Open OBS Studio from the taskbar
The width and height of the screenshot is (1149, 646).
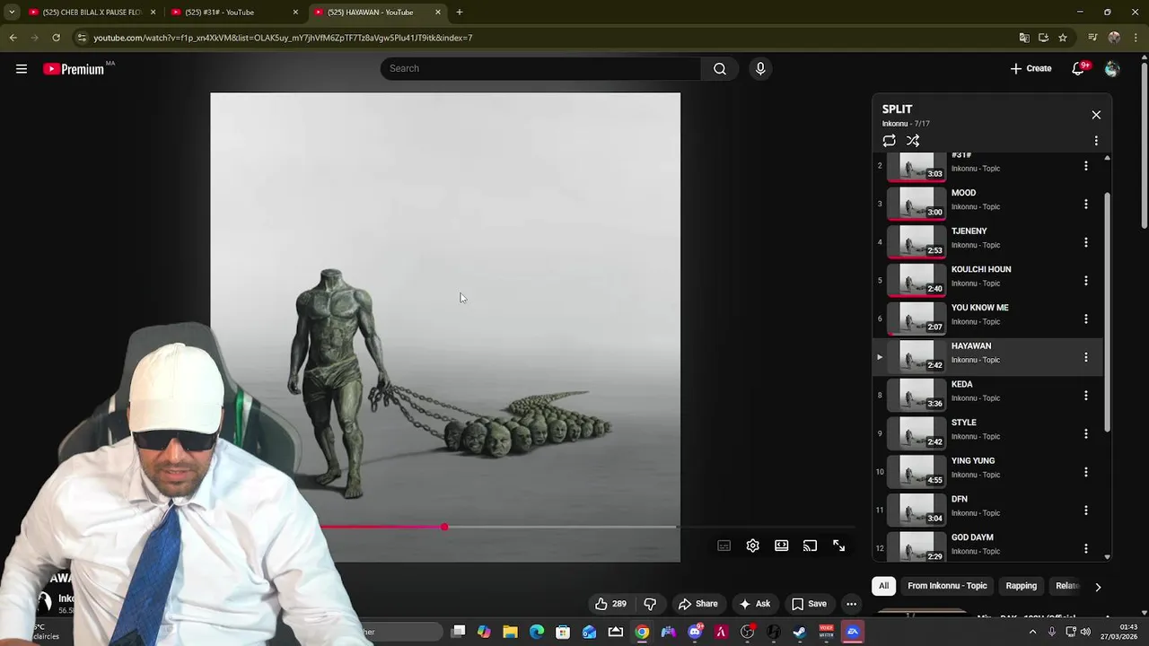(747, 632)
